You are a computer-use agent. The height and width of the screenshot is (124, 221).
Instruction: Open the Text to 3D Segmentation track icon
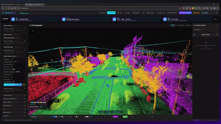tap(13, 19)
